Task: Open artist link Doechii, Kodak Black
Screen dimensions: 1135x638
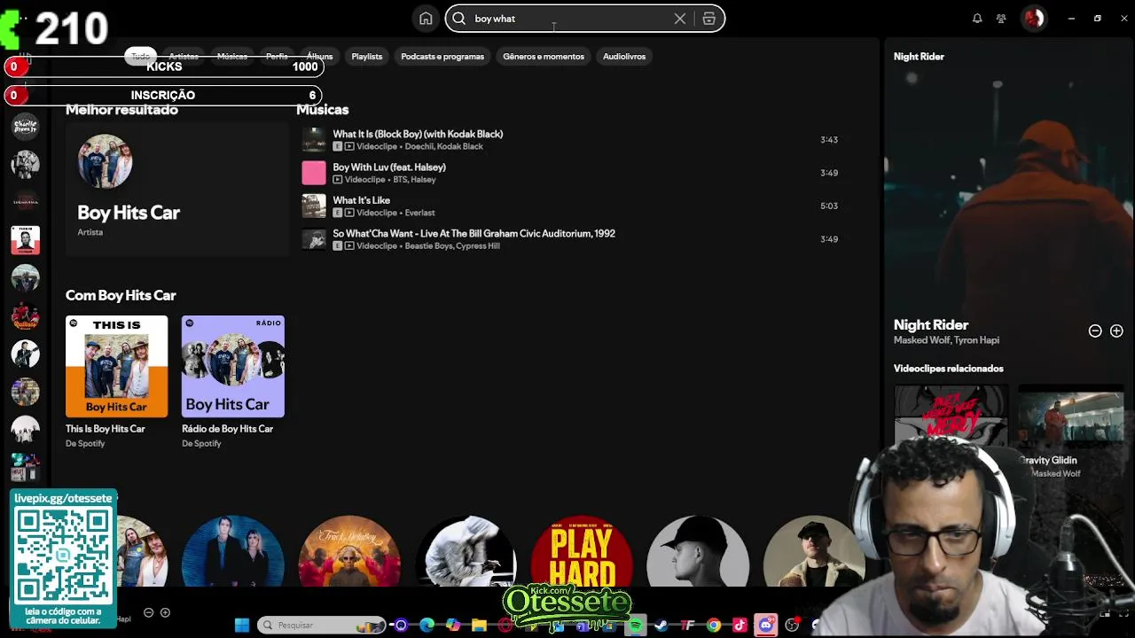Action: 443,146
